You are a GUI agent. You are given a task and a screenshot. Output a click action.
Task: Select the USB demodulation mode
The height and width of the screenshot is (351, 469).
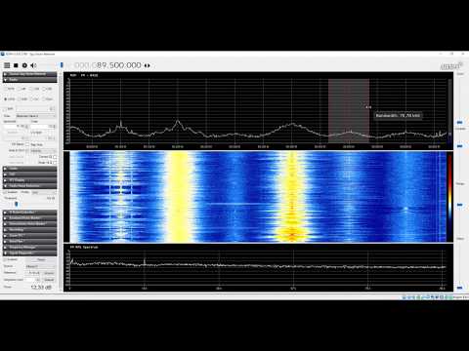[48, 89]
